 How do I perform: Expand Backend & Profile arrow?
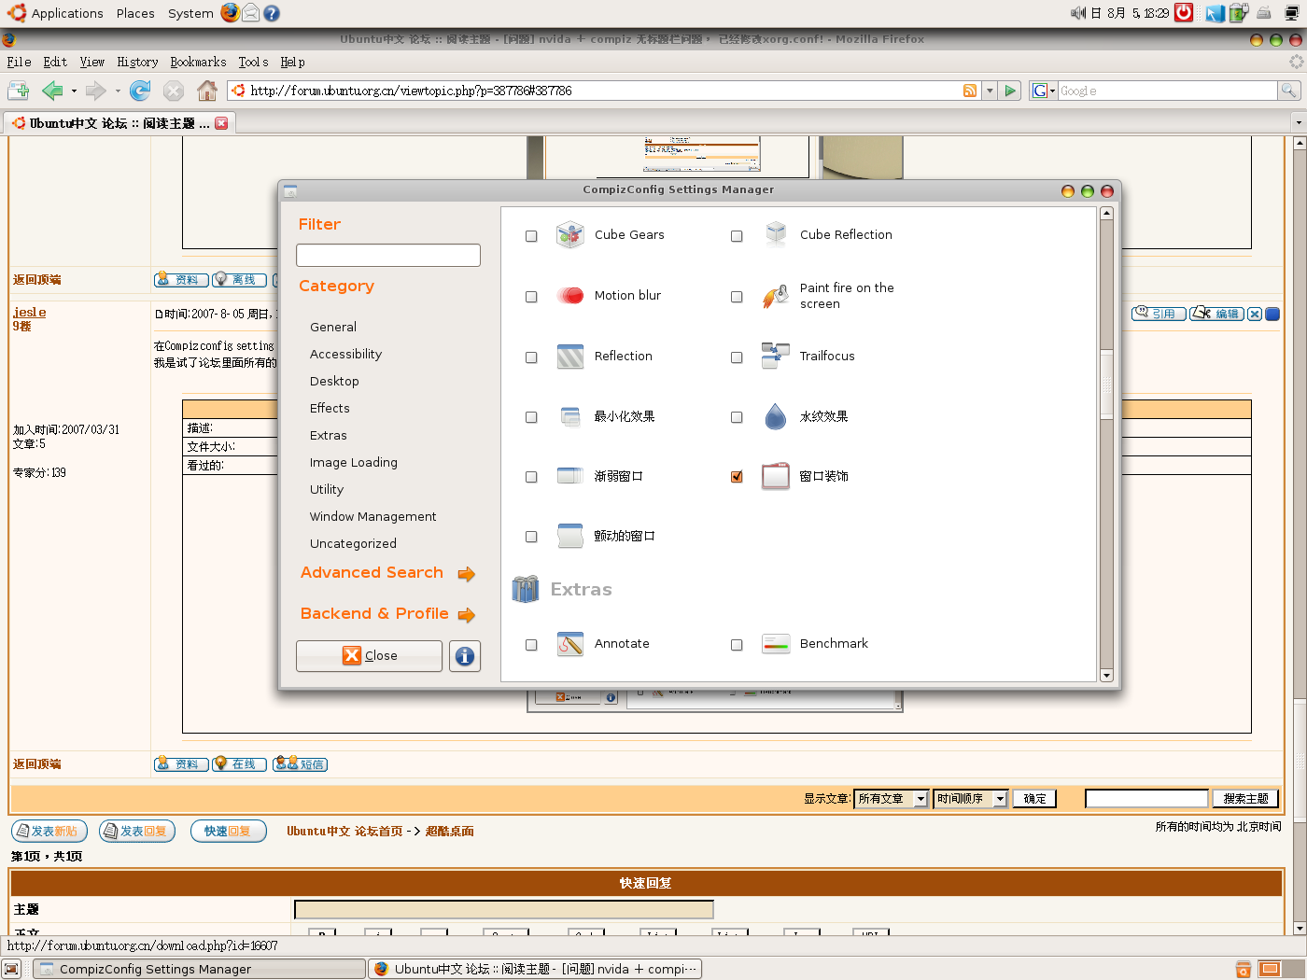(467, 615)
